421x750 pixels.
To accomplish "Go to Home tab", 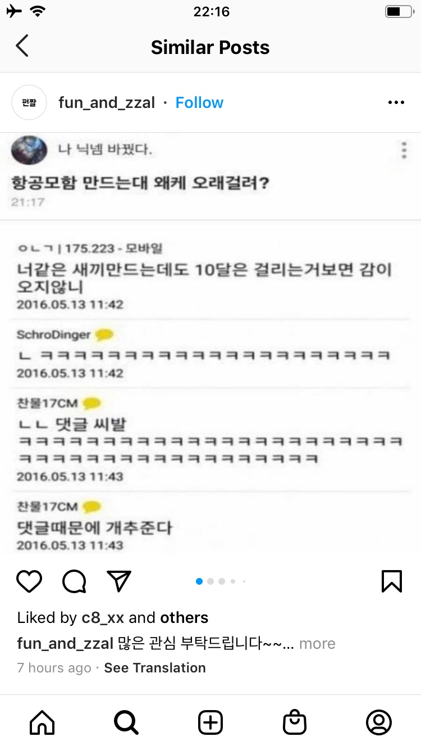I will 42,722.
